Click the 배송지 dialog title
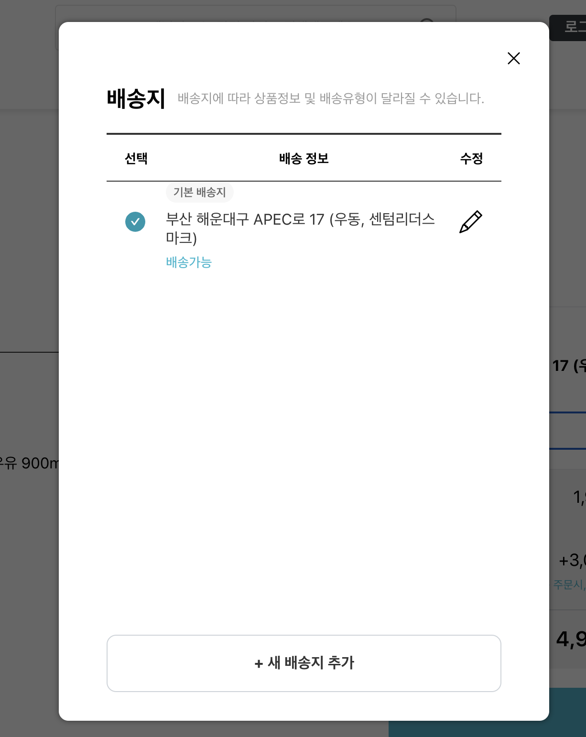The image size is (586, 737). [x=136, y=98]
